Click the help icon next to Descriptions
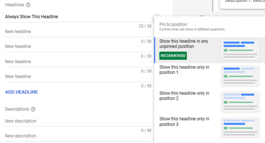Image resolution: width=265 pixels, height=143 pixels. tap(33, 109)
